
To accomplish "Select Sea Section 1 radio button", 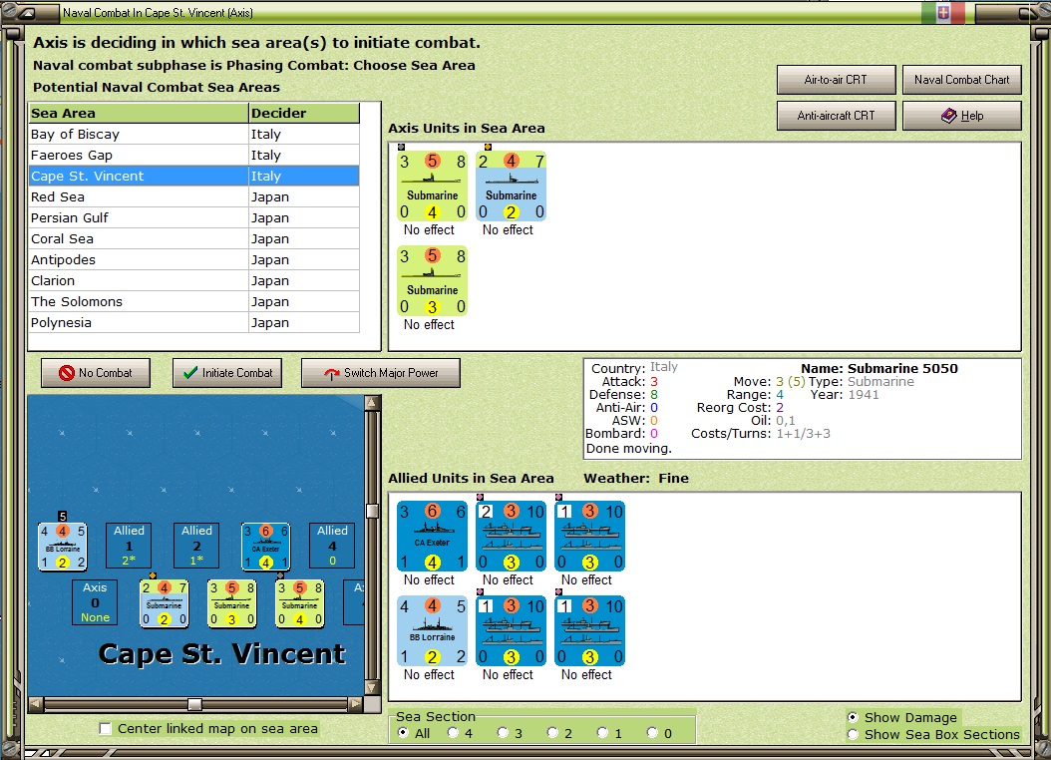I will point(602,733).
